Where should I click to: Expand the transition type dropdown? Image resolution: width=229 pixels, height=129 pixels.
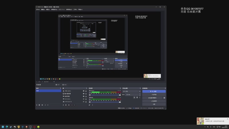[131, 91]
